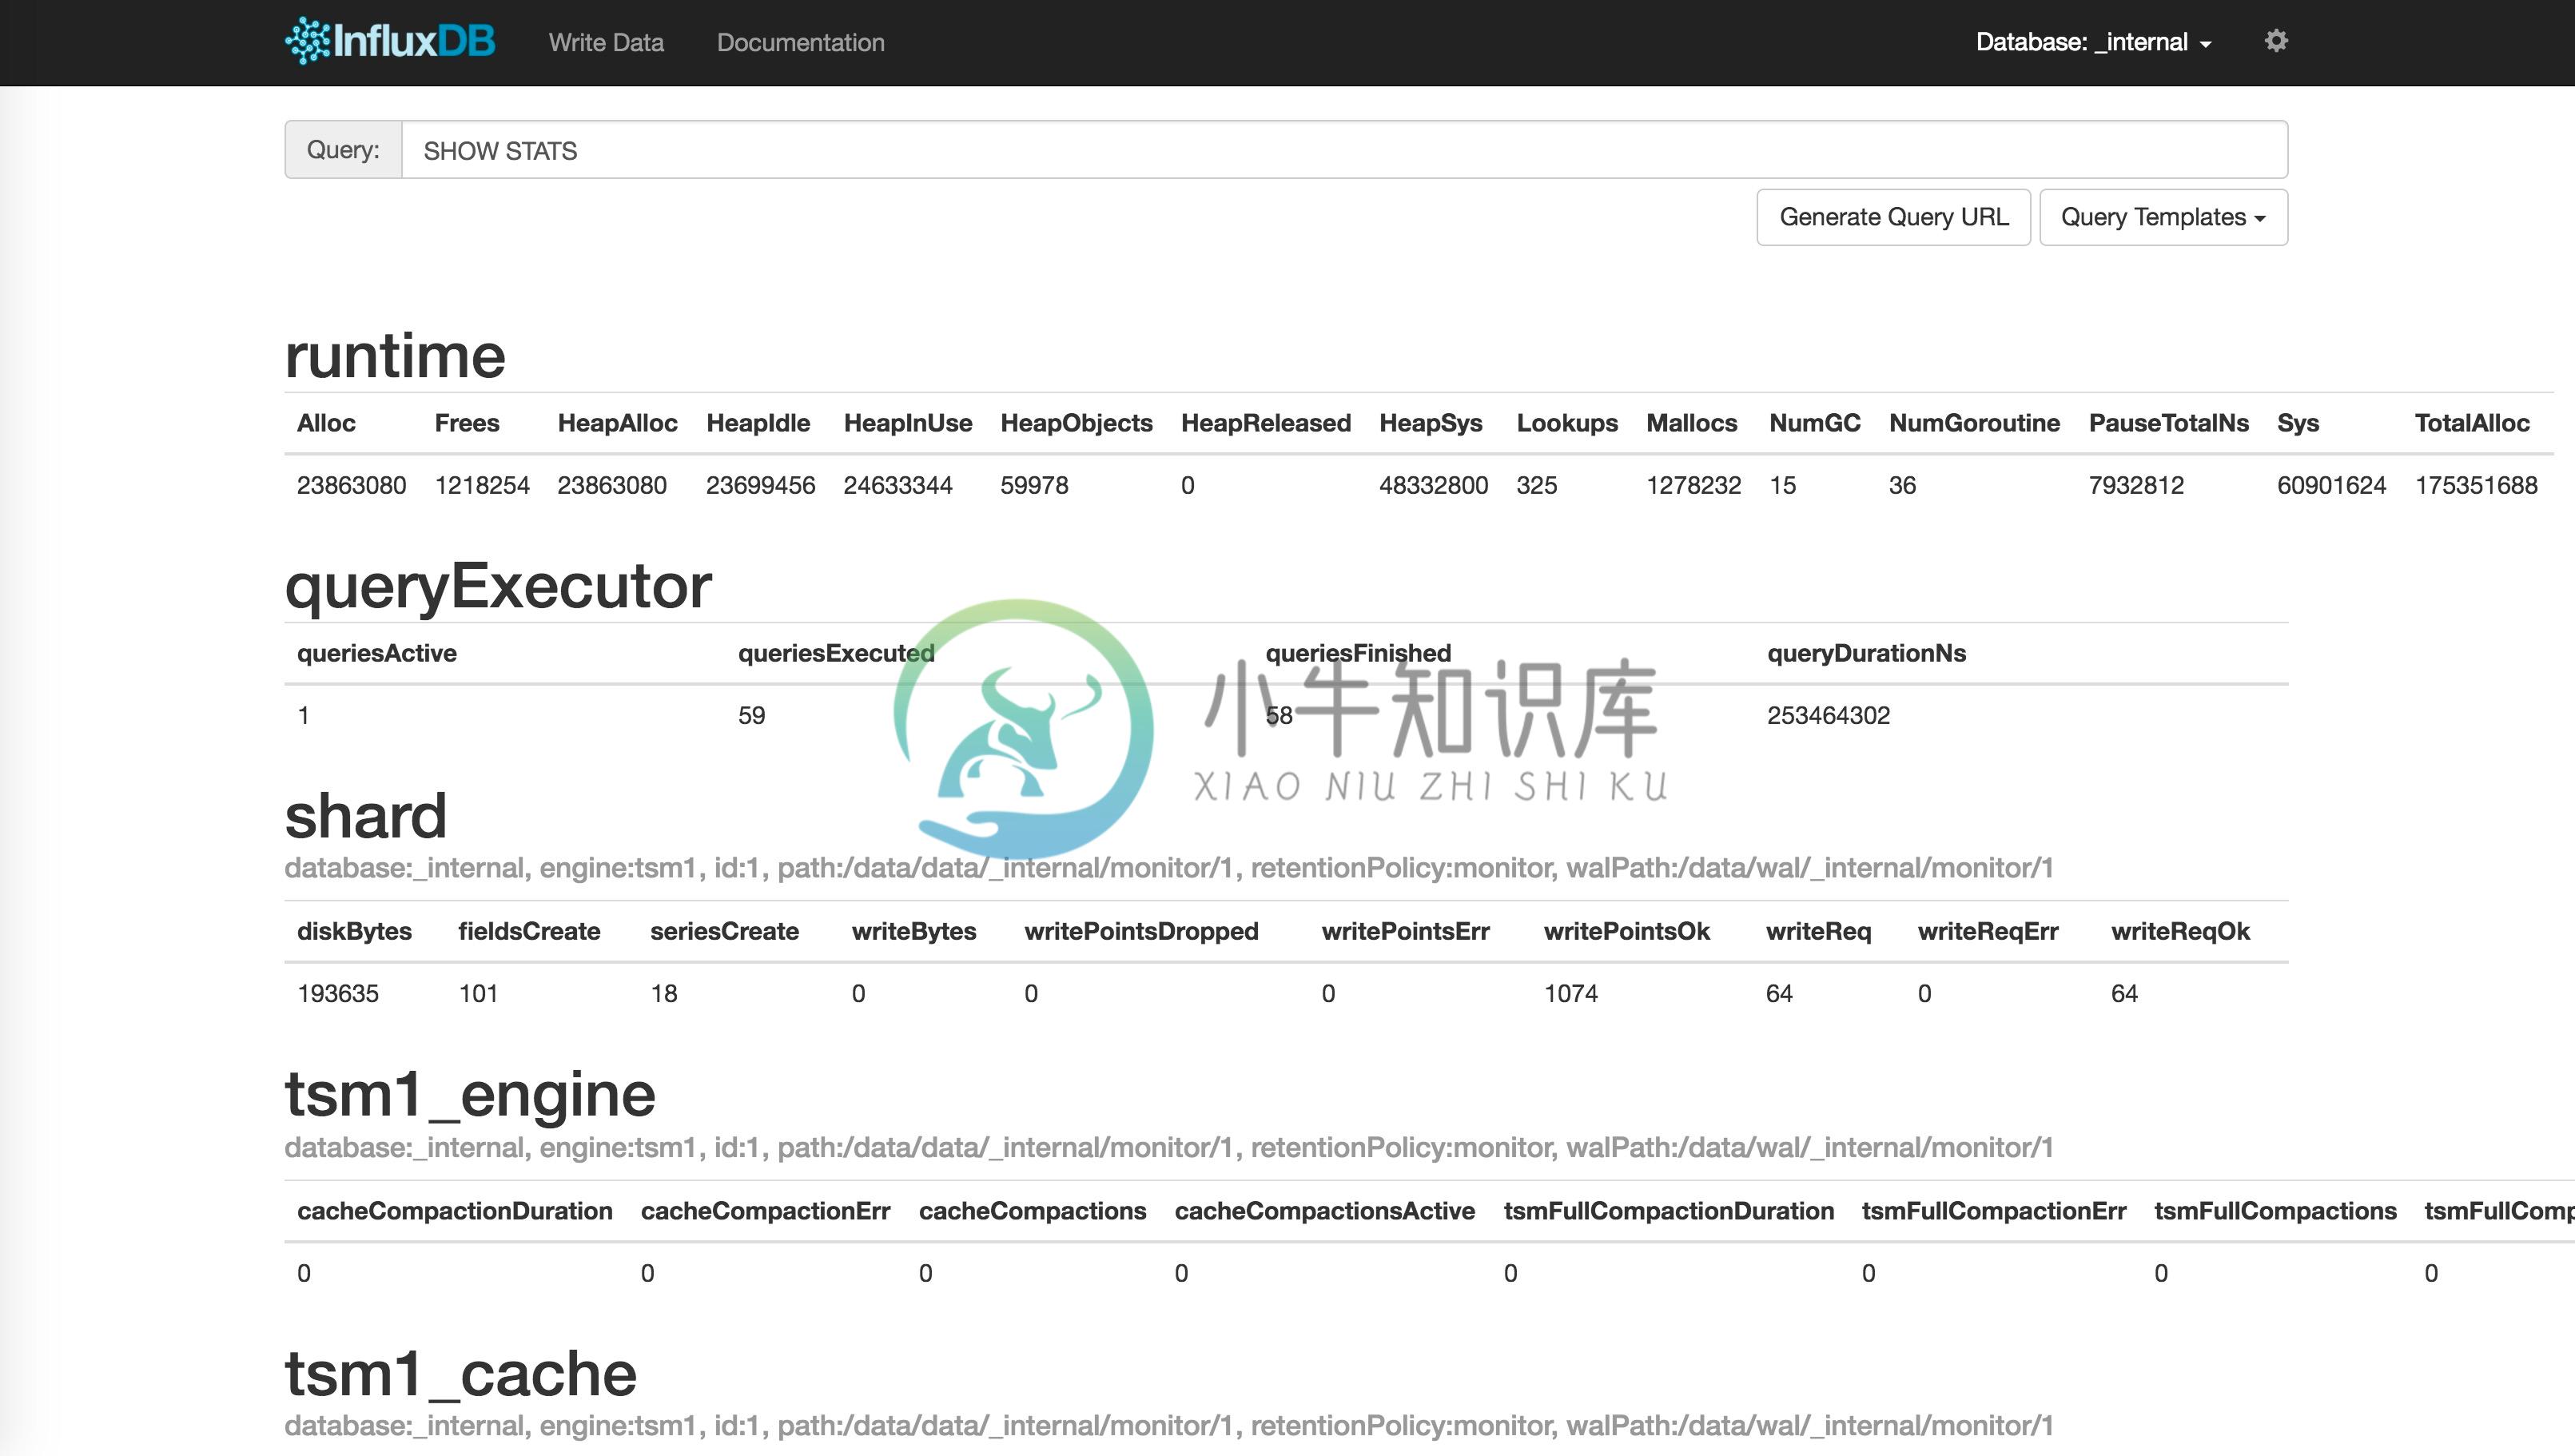The image size is (2575, 1456).
Task: Click the Generate Query URL button icon
Action: [x=1894, y=217]
